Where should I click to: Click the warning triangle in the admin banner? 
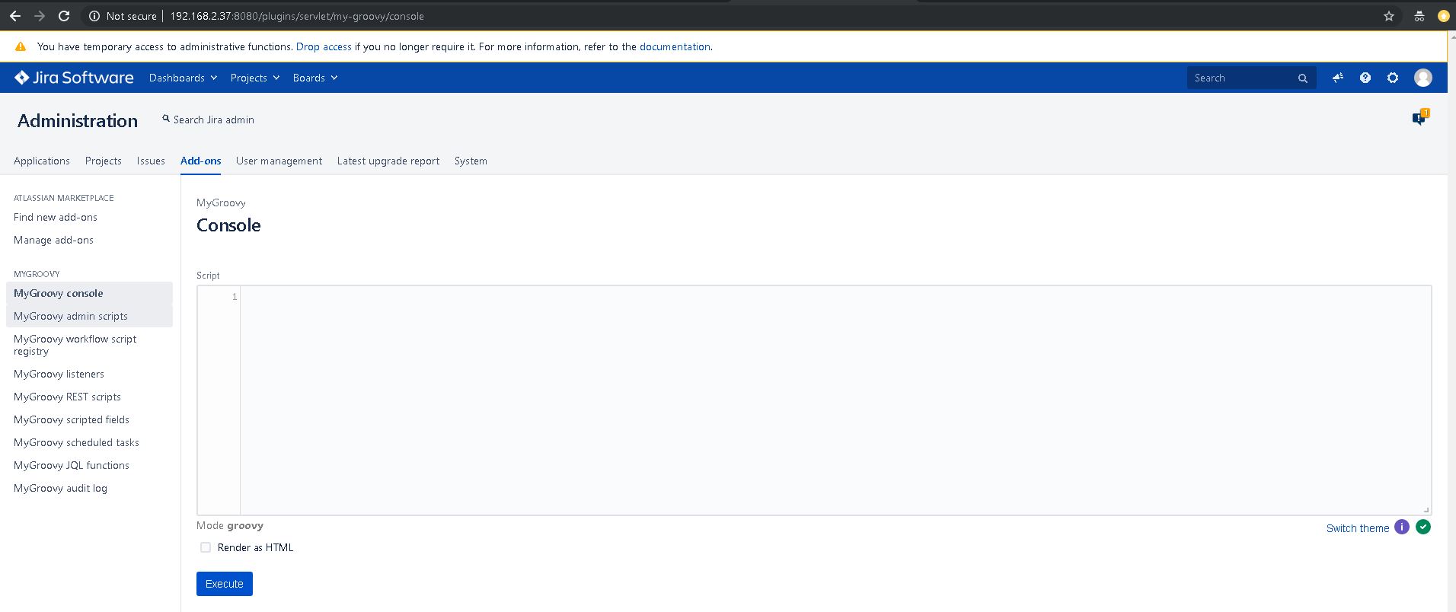(21, 46)
